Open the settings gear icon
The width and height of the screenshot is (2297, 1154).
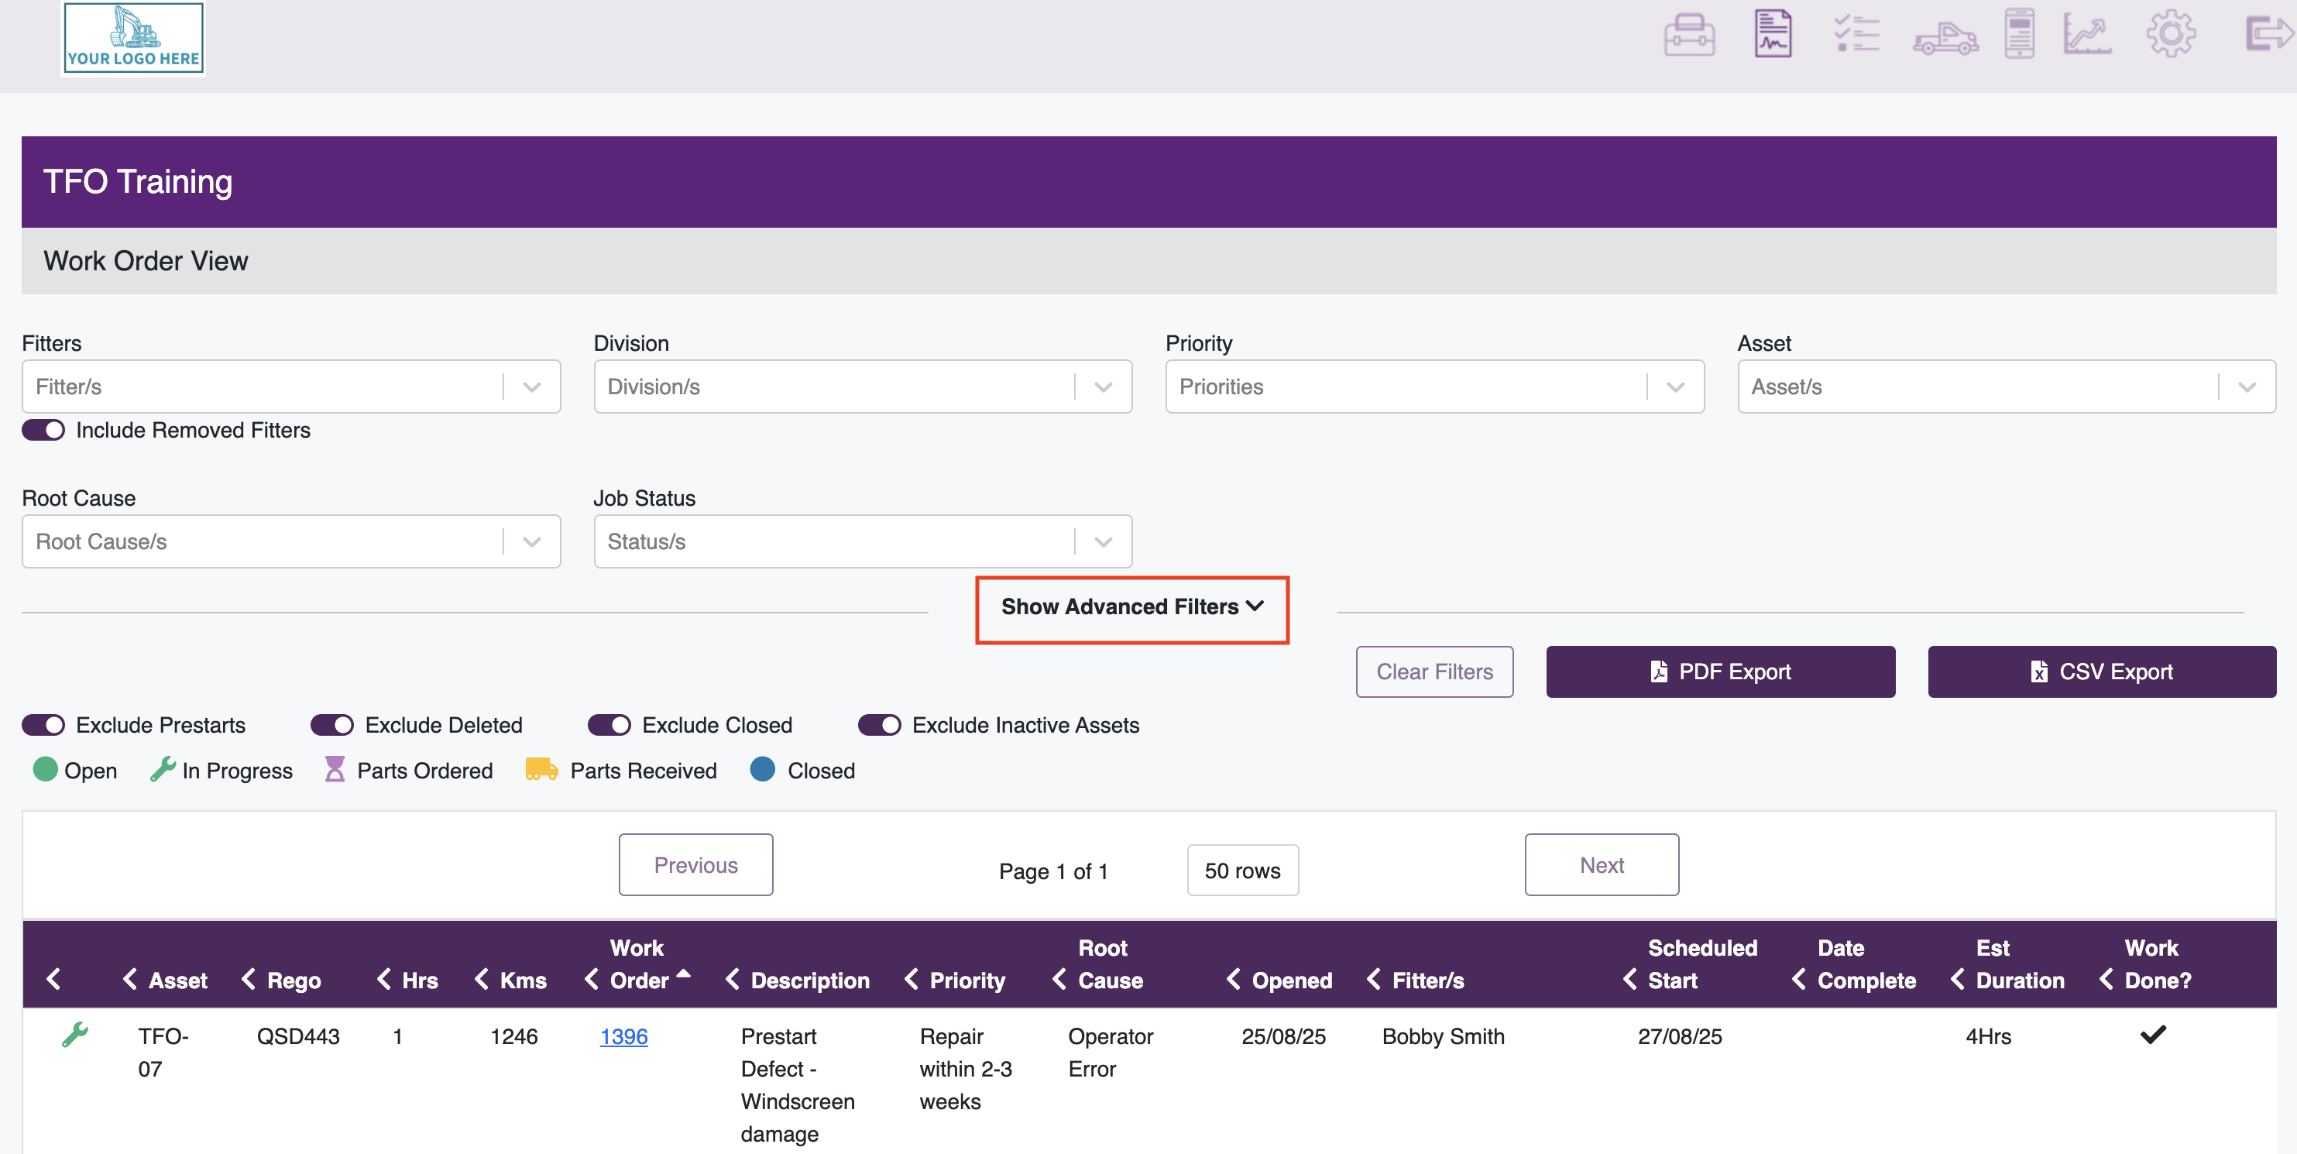coord(2171,34)
